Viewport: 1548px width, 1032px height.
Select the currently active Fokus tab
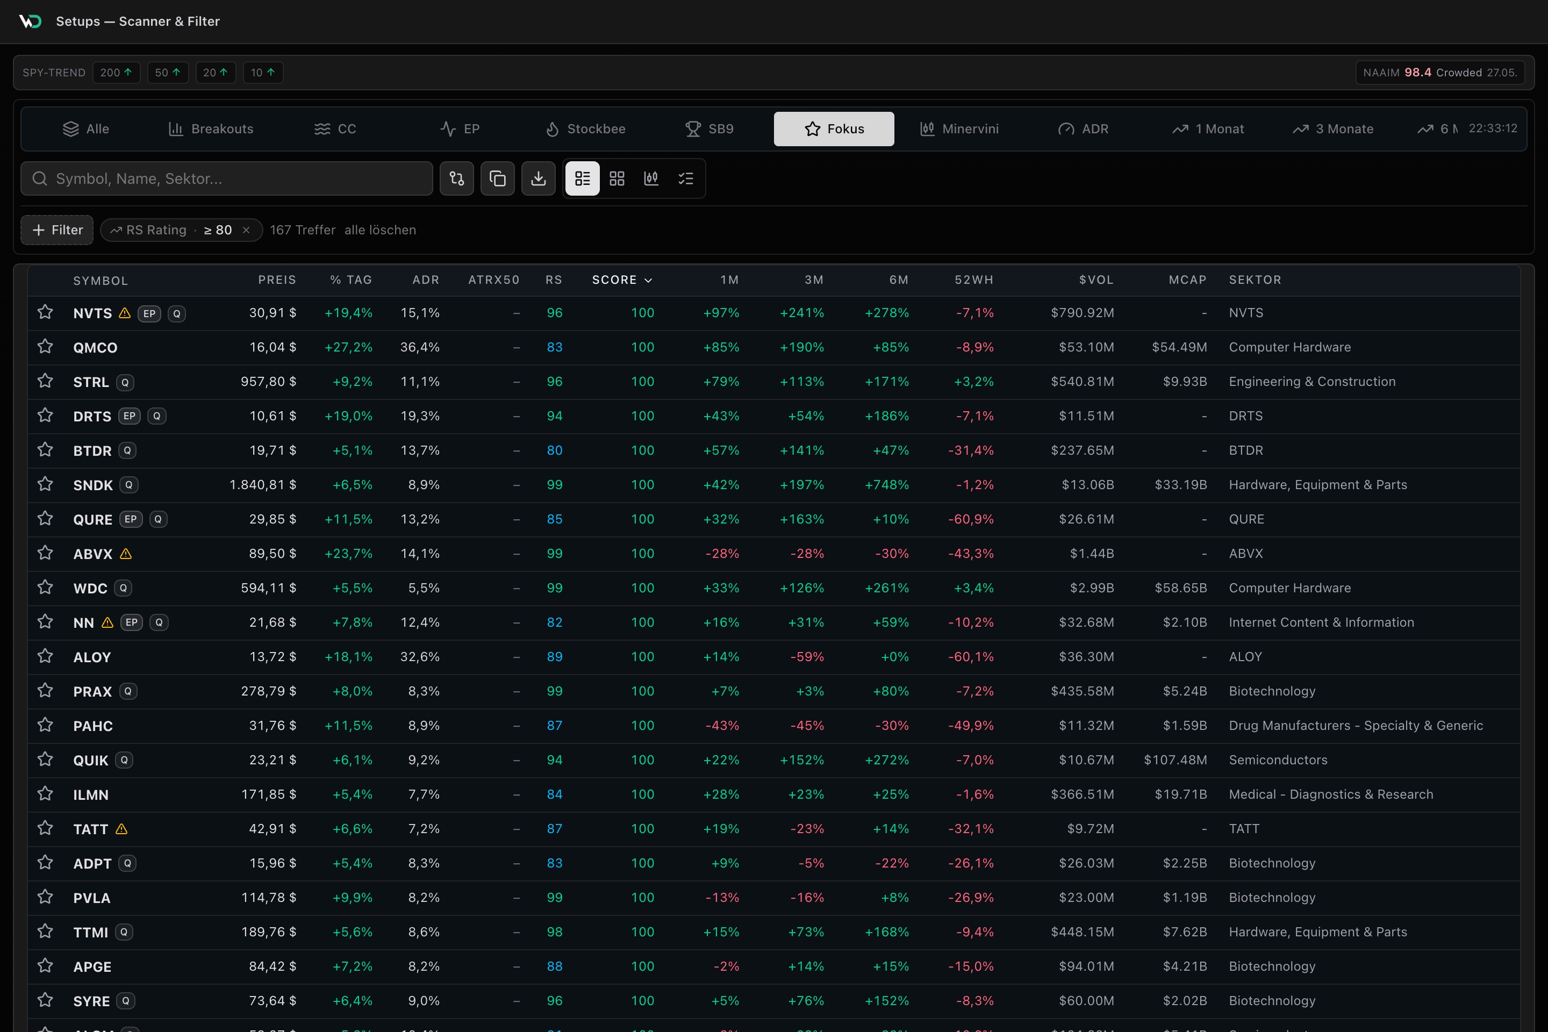[x=834, y=129]
